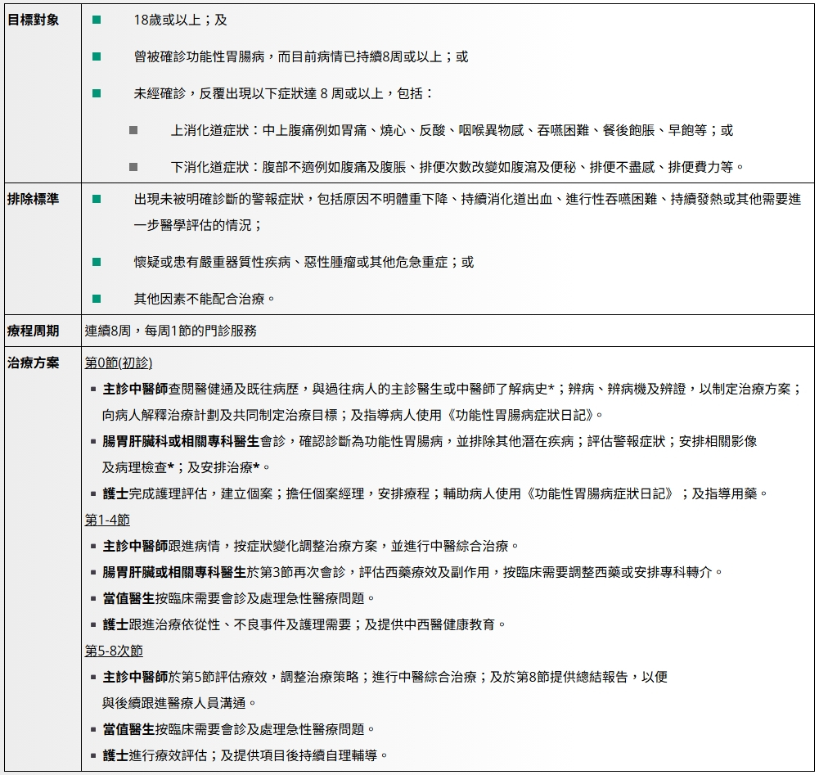Click the text "18歲或以上；及"
Screen dimensions: 819x775
click(x=180, y=20)
